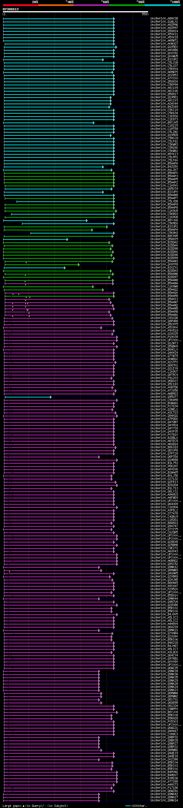Select hit UniRef100_P41203
Screen dimensions: 183x808
click(x=164, y=378)
